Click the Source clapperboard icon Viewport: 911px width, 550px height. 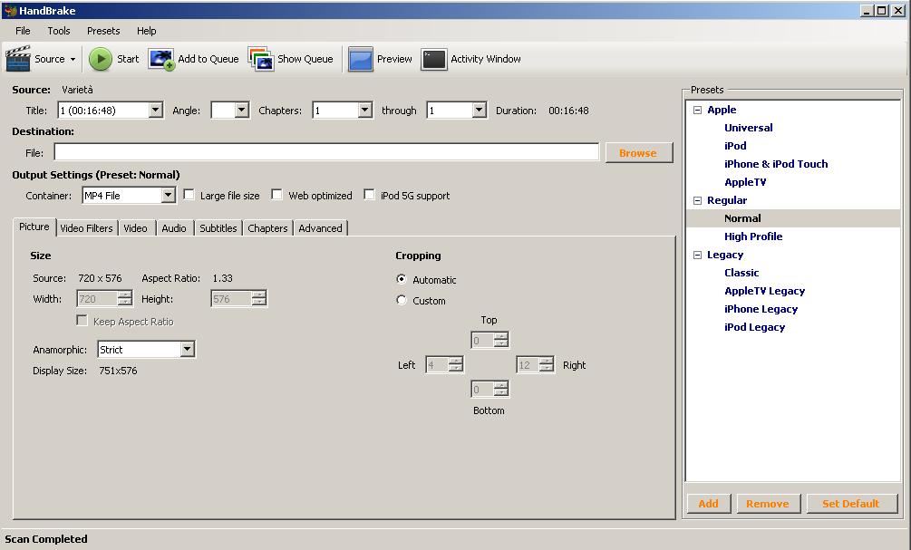pos(18,59)
